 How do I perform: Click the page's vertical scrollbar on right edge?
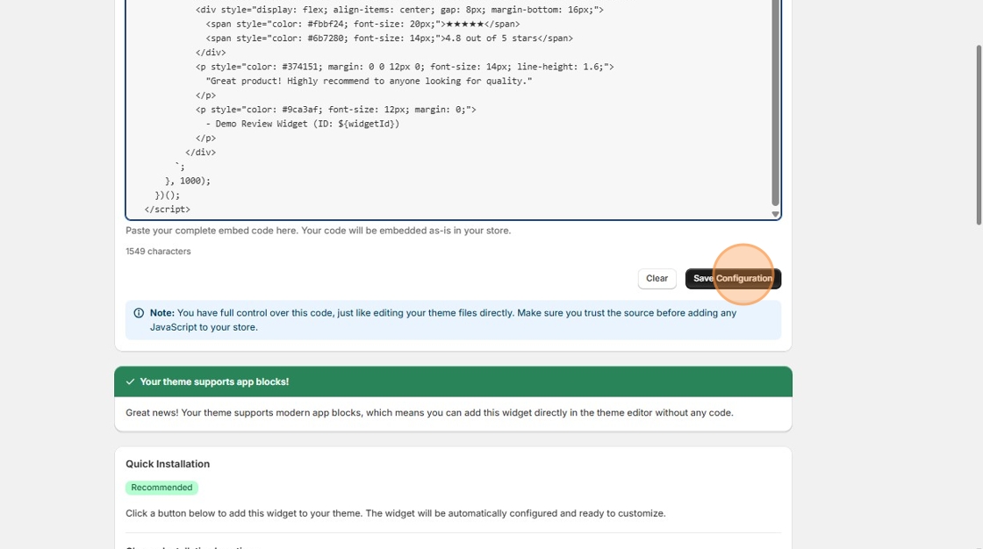coord(979,135)
